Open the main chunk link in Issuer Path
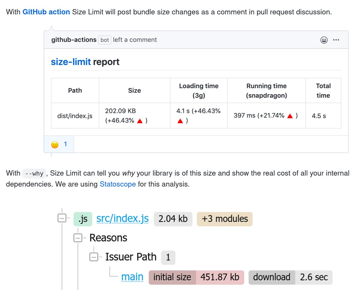This screenshot has width=360, height=294. 132,277
